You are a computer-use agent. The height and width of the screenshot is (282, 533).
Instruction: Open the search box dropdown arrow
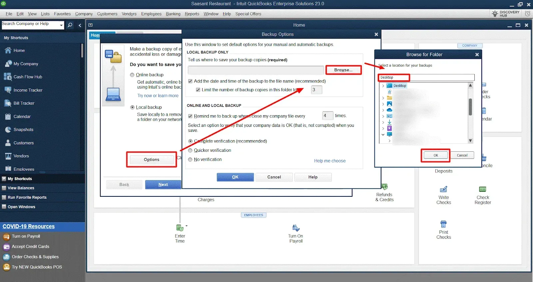tap(61, 25)
